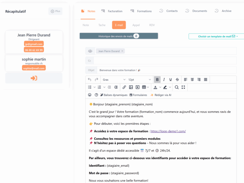The width and height of the screenshot is (244, 183).
Task: Open the 12pt font size dropdown
Action: tap(139, 80)
